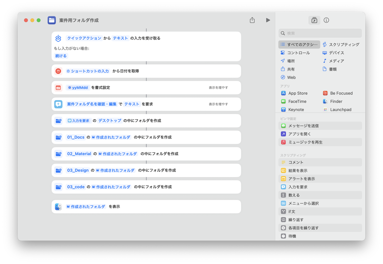Add the アプリを開く action
Viewport: 383px width, 264px height.
tap(320, 134)
